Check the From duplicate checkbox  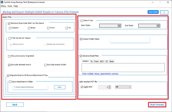tap(48, 28)
